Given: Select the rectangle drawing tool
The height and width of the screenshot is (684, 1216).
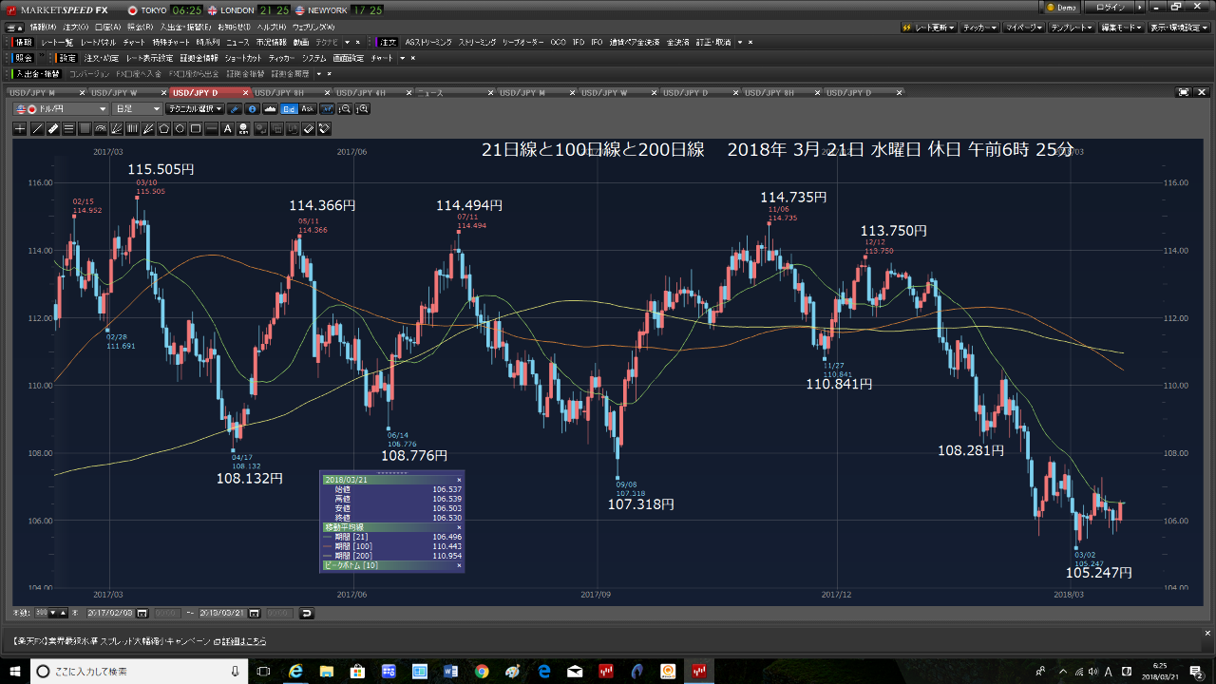Looking at the screenshot, I should pos(195,129).
